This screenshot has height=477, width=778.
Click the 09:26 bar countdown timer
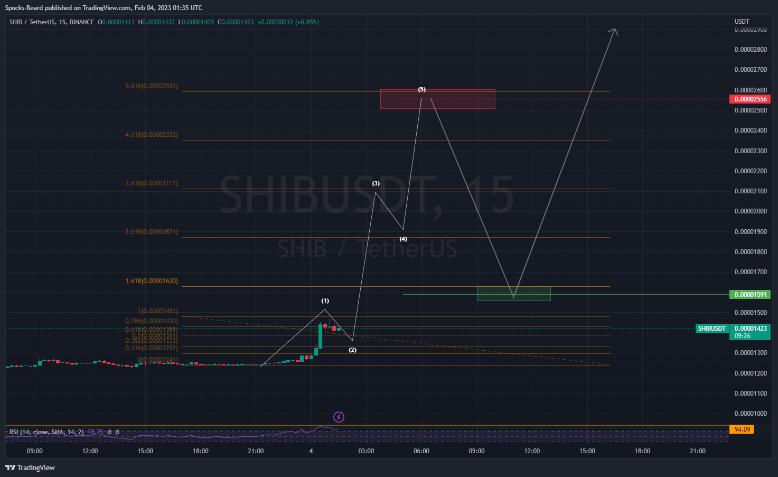tap(742, 336)
